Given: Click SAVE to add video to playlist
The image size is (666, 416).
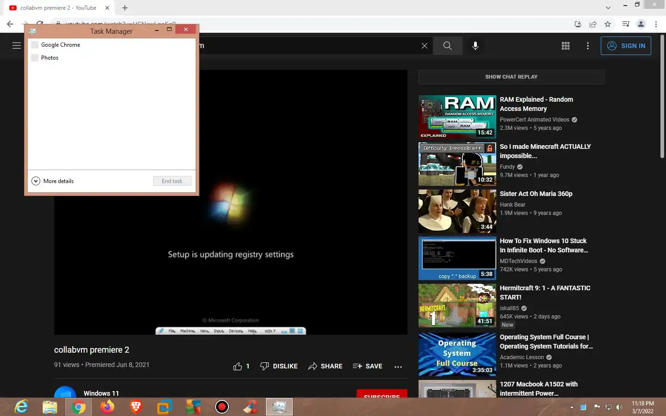Looking at the screenshot, I should point(367,366).
